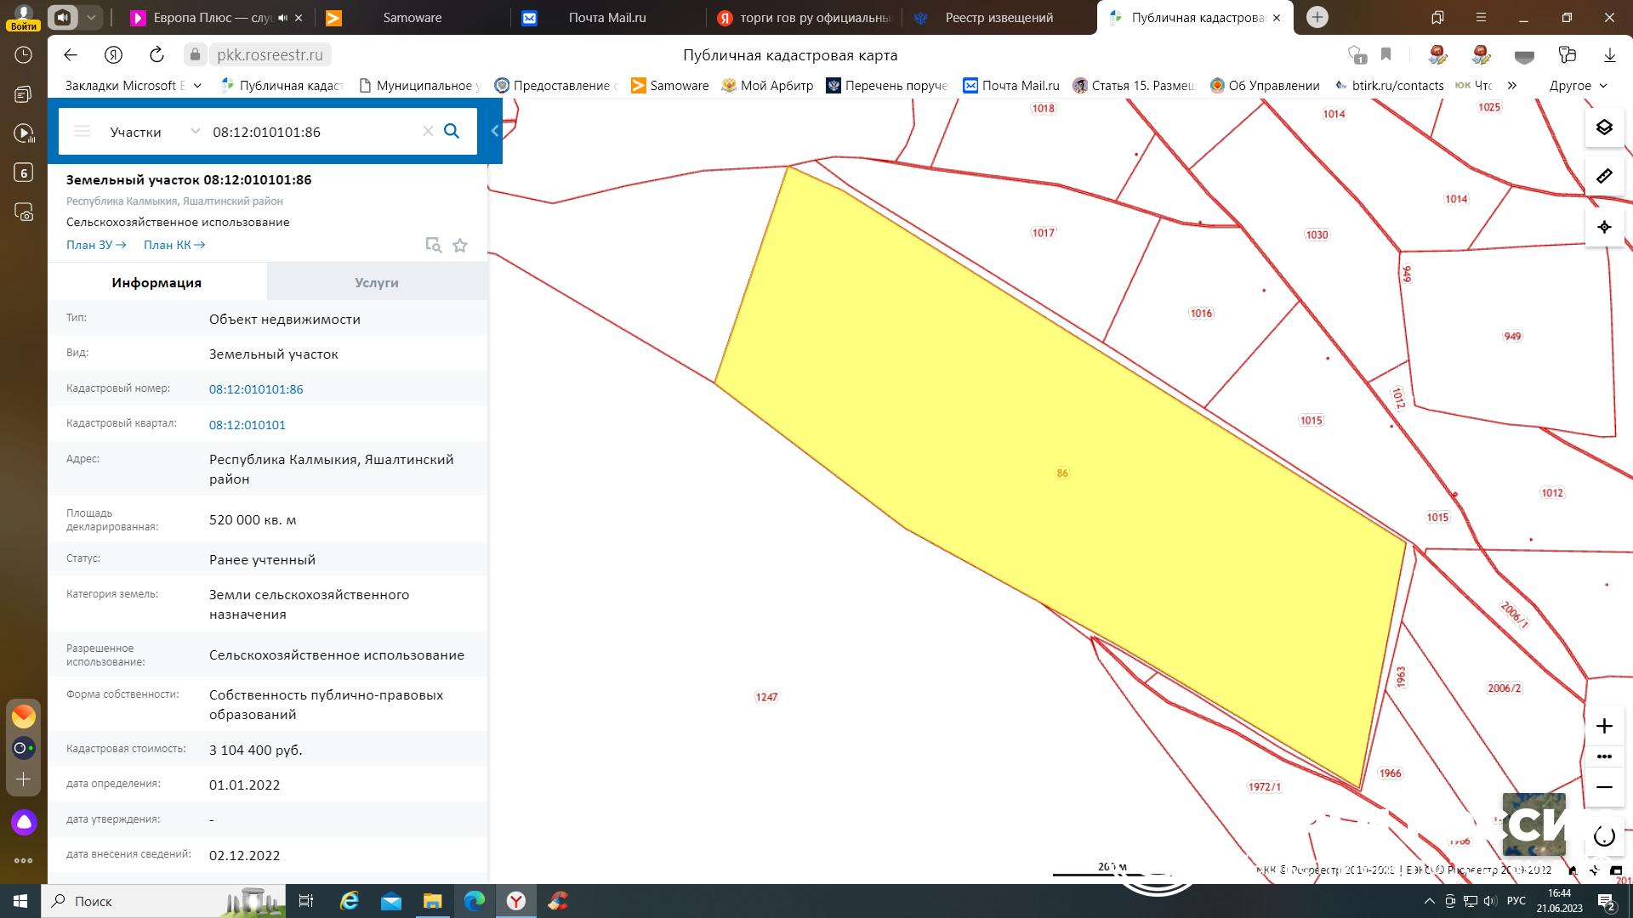Click the Windows taskbar Поиск field
Screen dimensions: 1633x918
pos(128,901)
